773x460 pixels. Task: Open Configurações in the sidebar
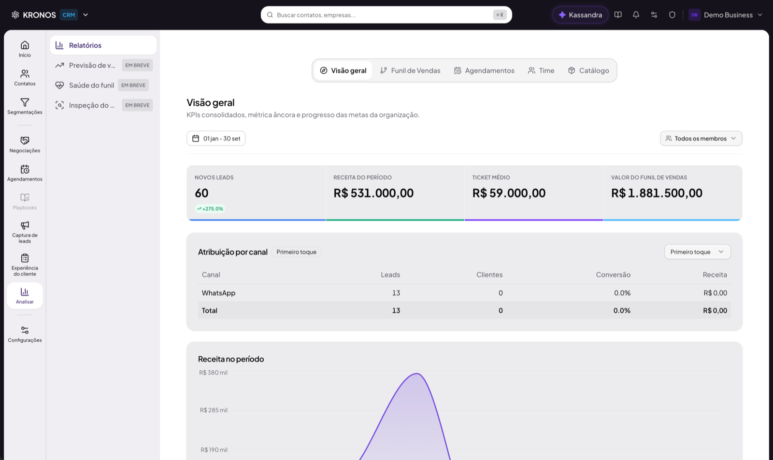pyautogui.click(x=25, y=334)
